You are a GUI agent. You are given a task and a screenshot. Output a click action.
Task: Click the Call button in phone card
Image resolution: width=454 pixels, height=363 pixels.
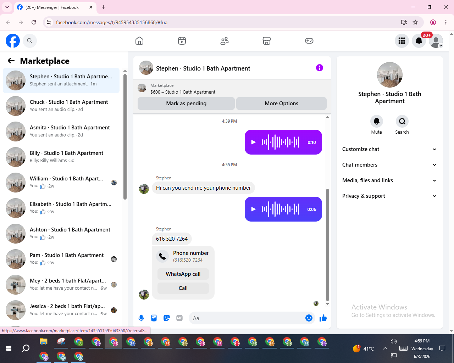coord(183,288)
